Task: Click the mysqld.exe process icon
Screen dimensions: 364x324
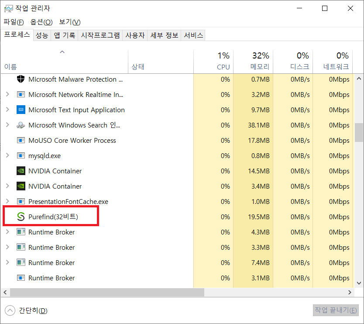Action: click(x=21, y=155)
